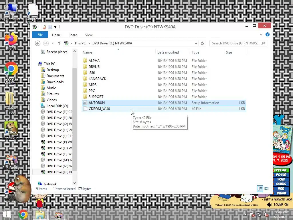293x220 pixels.
Task: Open Run Family Guy desktop shortcut
Action: (11, 165)
